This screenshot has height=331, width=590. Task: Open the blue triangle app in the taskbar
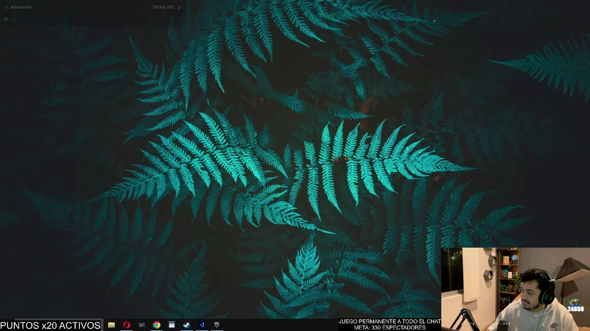tap(201, 325)
